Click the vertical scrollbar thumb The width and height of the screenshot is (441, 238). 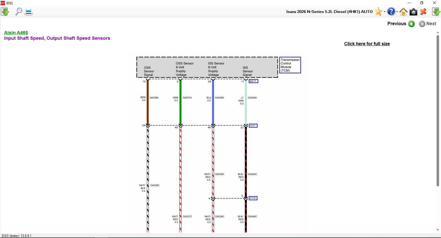coord(438,110)
